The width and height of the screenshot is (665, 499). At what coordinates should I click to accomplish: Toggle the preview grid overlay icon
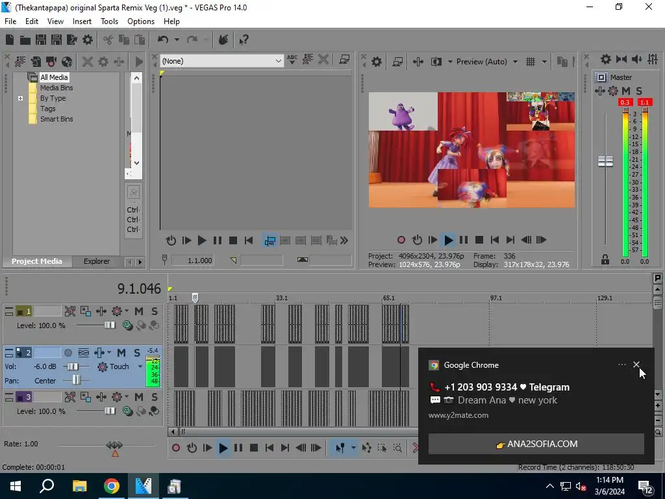(x=531, y=62)
